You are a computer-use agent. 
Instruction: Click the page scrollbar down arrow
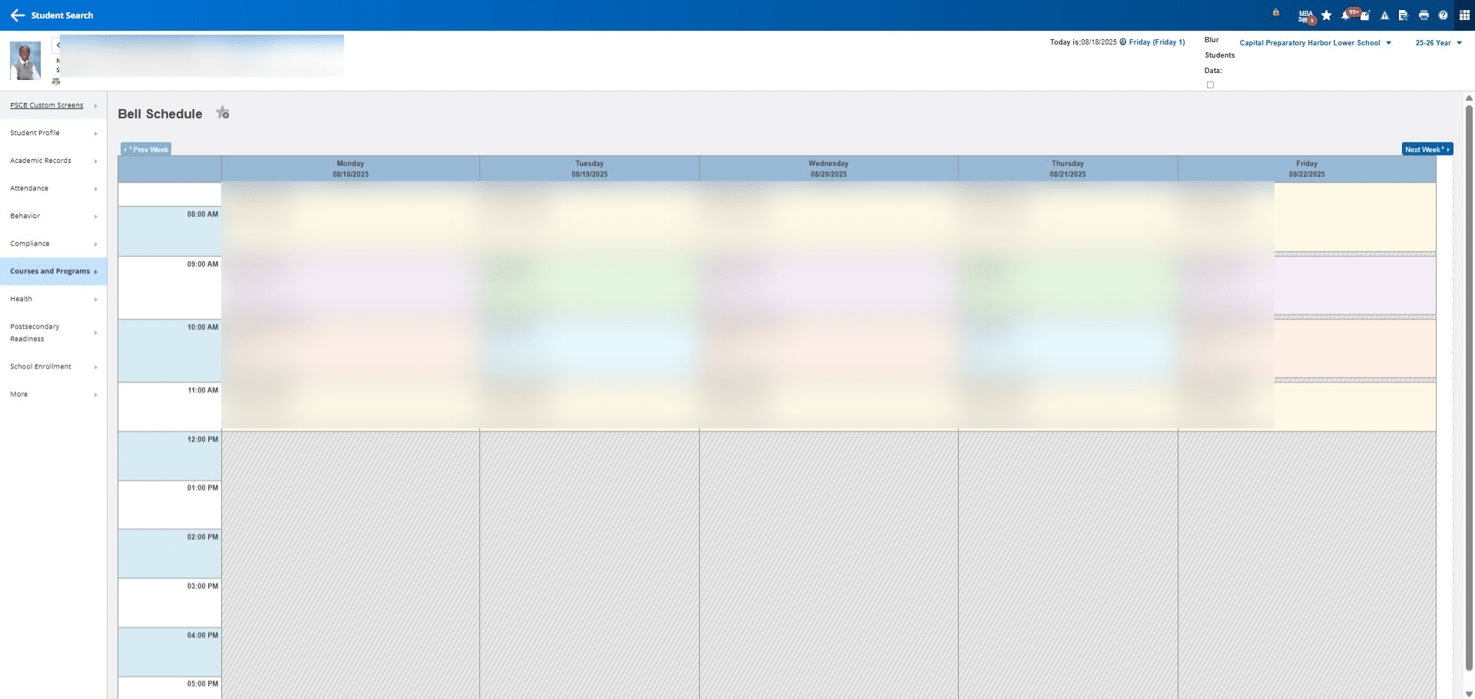click(1469, 694)
